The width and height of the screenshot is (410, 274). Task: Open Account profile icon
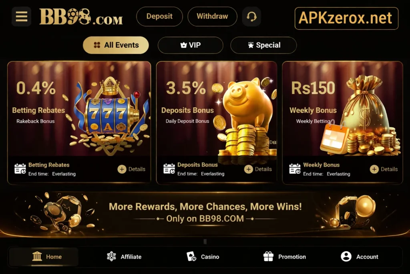pyautogui.click(x=346, y=256)
